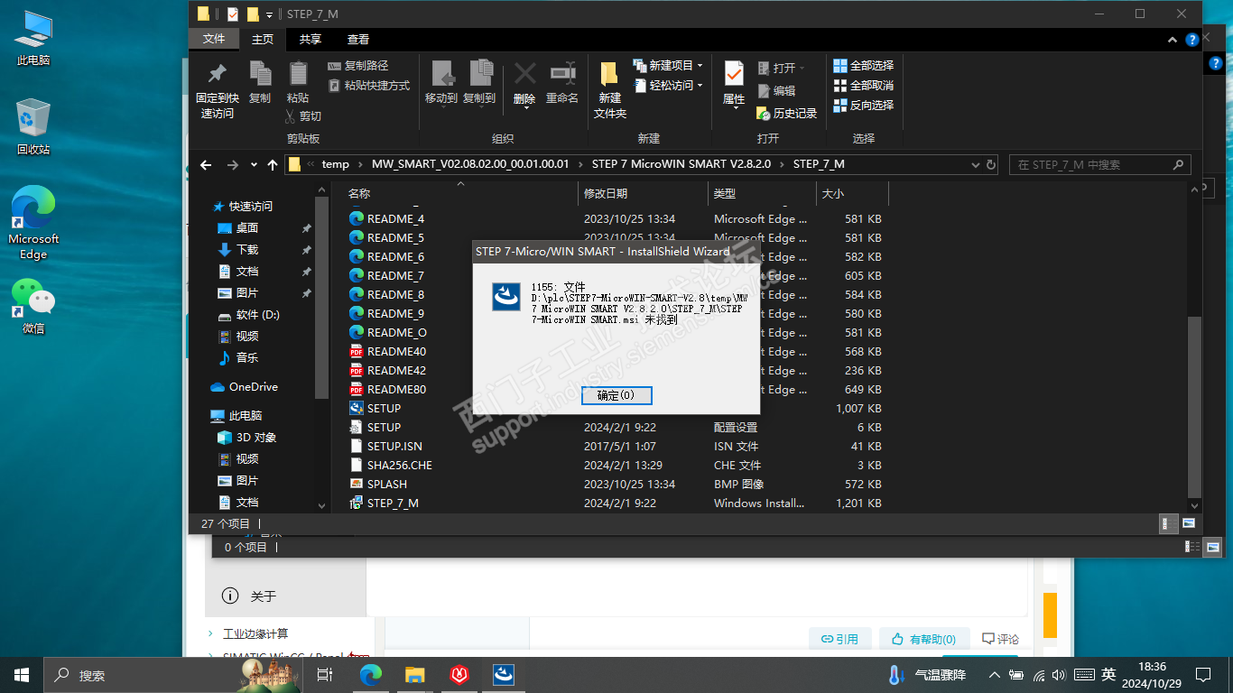Open the 回收站 desktop icon

pyautogui.click(x=33, y=127)
